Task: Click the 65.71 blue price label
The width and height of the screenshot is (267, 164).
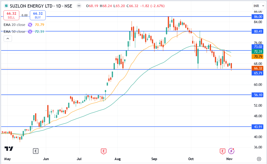Action: click(x=257, y=73)
